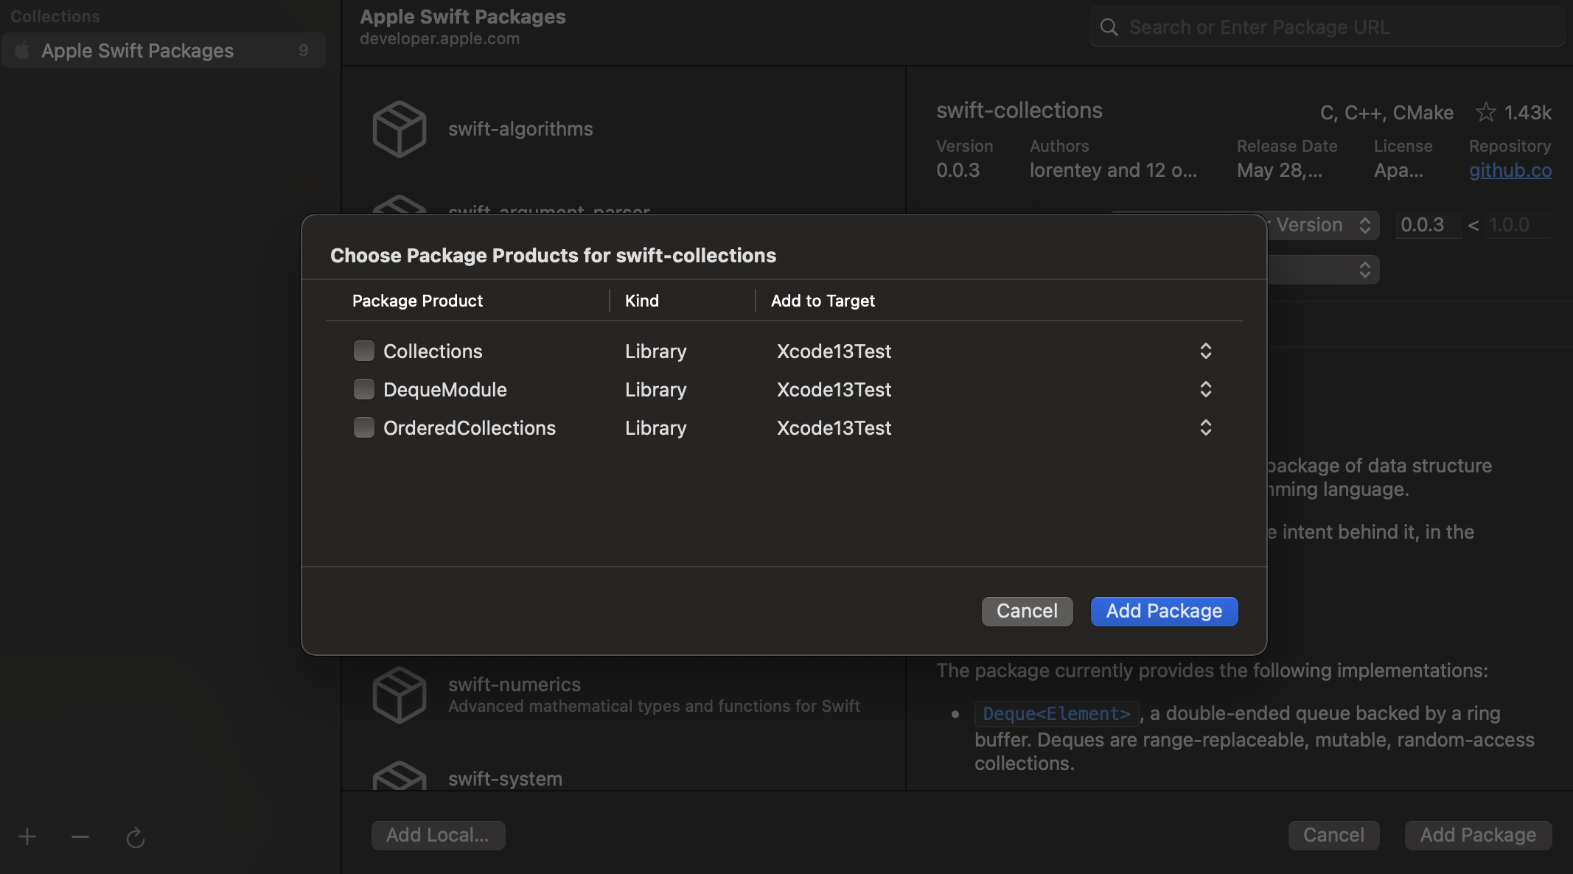This screenshot has height=874, width=1573.
Task: Add a new package collection with plus icon
Action: click(27, 836)
